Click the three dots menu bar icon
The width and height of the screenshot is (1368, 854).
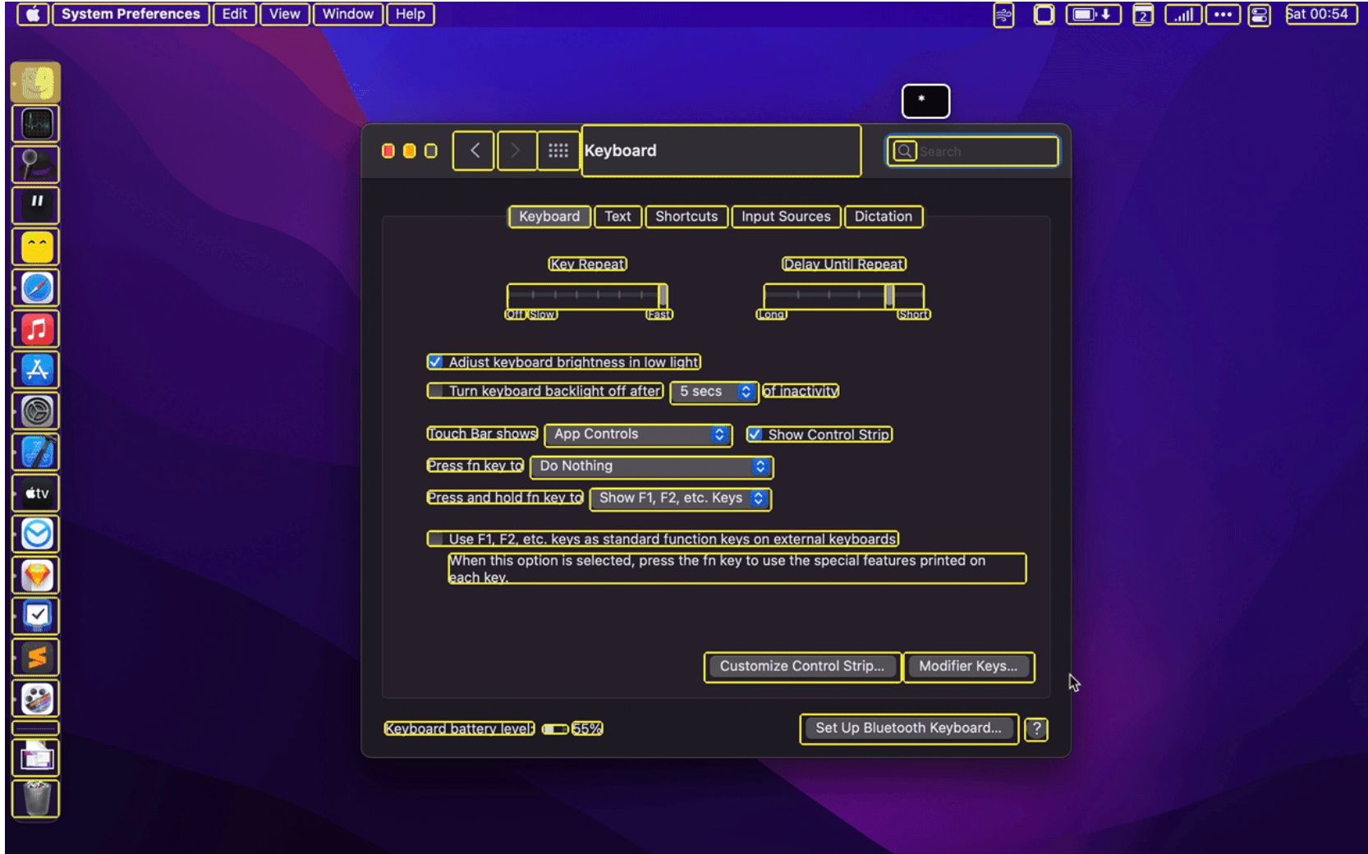click(1223, 15)
